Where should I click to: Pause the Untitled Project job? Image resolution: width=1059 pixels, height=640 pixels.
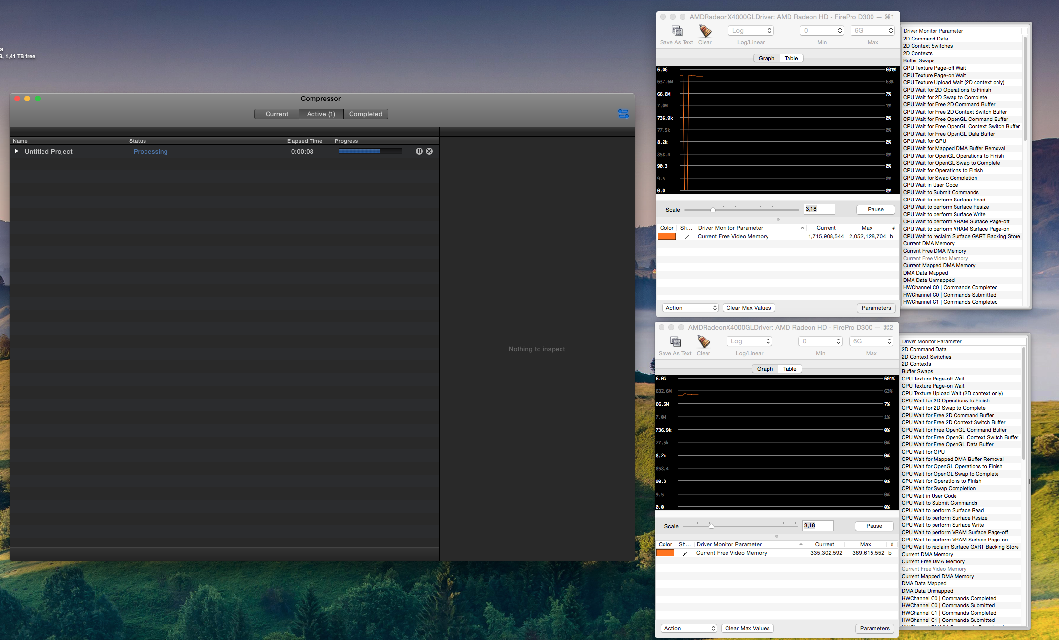(419, 151)
